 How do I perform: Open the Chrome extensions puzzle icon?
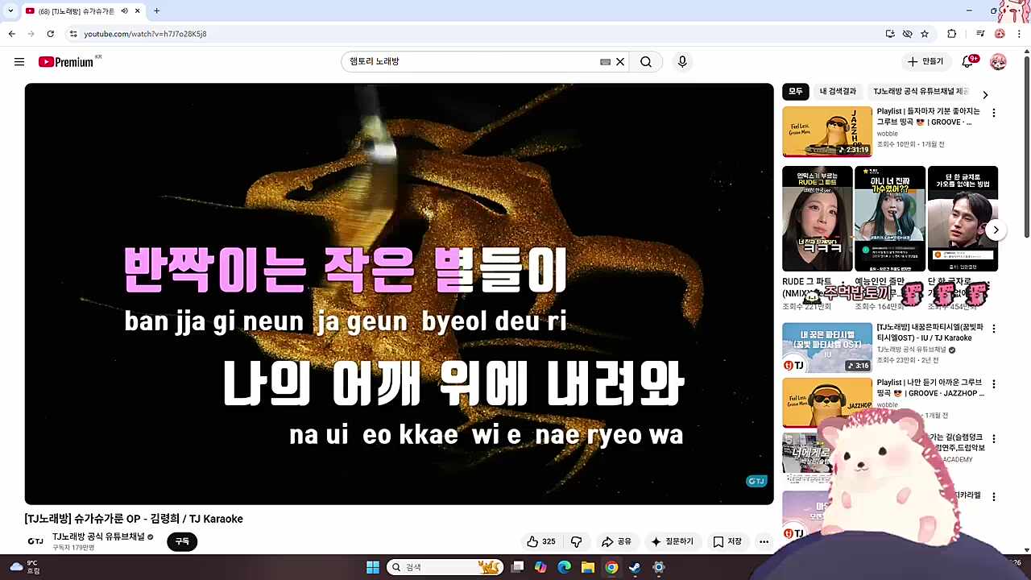pyautogui.click(x=952, y=34)
